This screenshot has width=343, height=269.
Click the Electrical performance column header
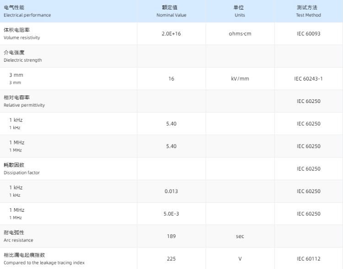tap(27, 11)
